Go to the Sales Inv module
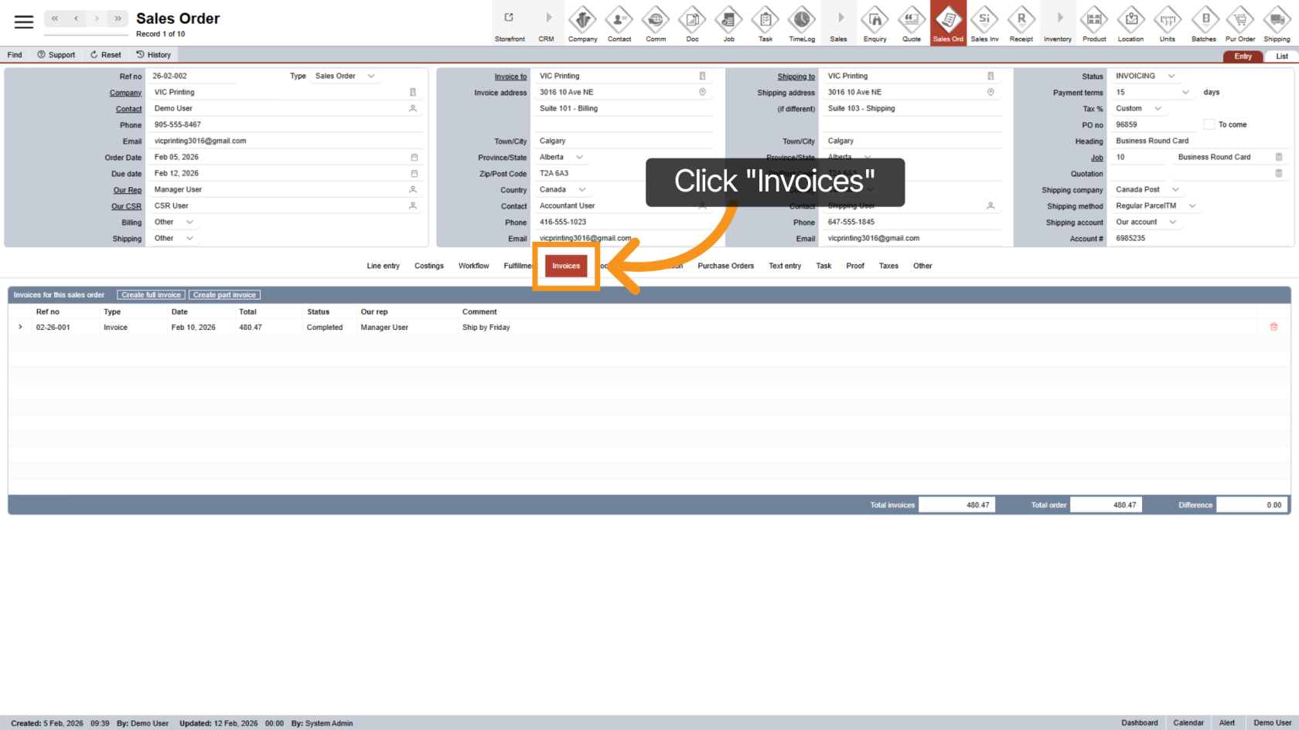The width and height of the screenshot is (1299, 730). coord(984,23)
